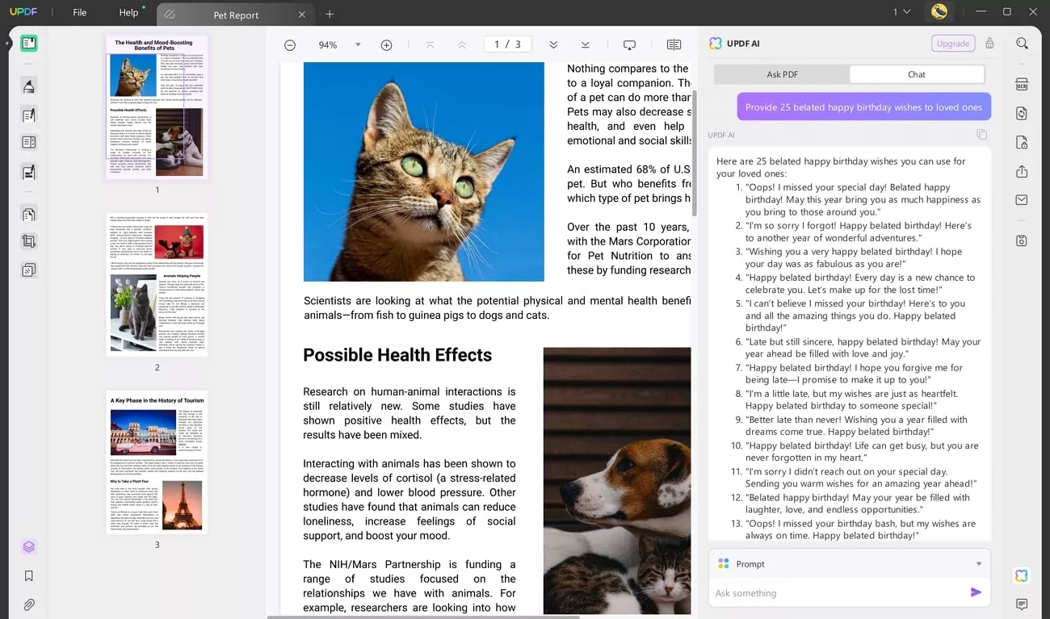Open the attachment paperclip icon

[29, 604]
